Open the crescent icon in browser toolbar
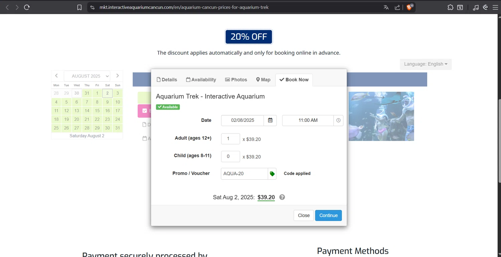The image size is (501, 257). 486,7
